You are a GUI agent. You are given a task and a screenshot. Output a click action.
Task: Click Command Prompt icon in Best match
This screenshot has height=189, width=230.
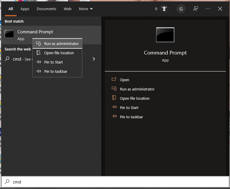pyautogui.click(x=9, y=34)
